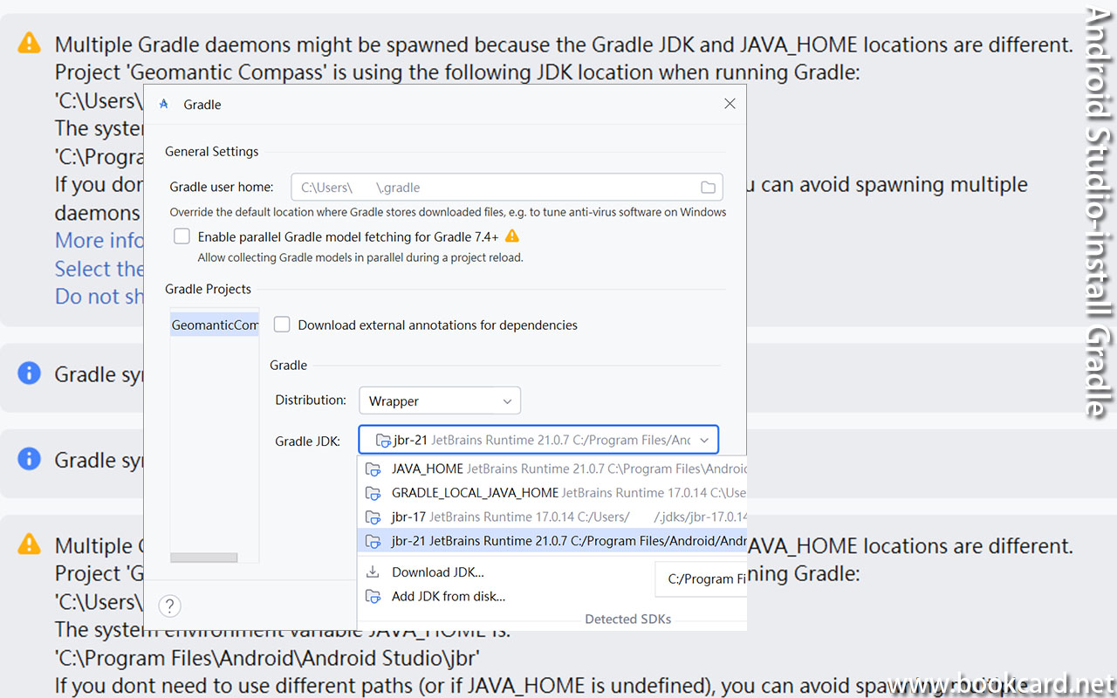
Task: Click the Gradle user home path field
Action: [493, 188]
